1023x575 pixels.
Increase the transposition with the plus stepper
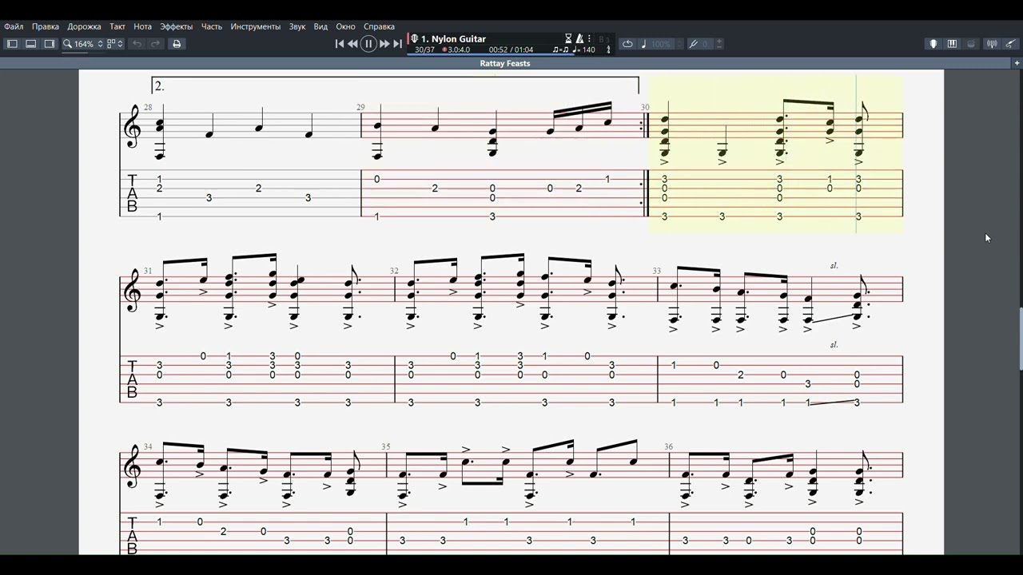(x=719, y=41)
